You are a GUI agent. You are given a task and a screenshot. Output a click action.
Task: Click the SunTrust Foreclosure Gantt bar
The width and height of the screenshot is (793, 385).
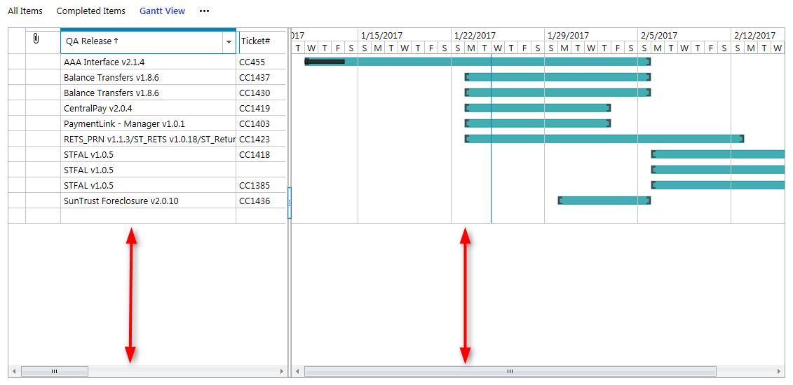(604, 201)
